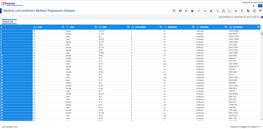This screenshot has height=129, width=263.
Task: Click the AGE column header label
Action: coord(40,27)
